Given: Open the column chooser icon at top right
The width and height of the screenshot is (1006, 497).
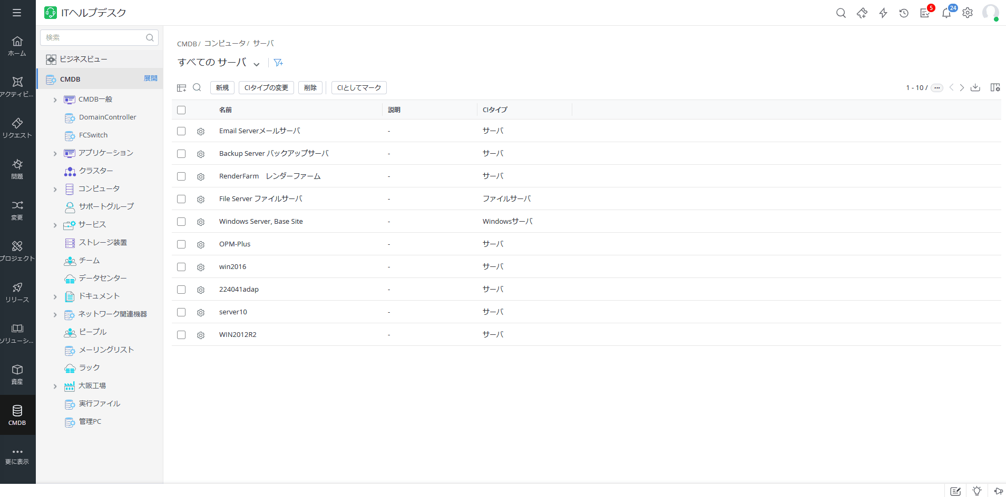Looking at the screenshot, I should [995, 87].
